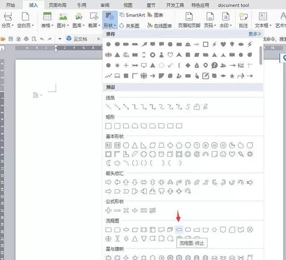Viewport: 286px width, 260px height.
Task: Switch to the 视图 tab
Action: click(x=128, y=5)
